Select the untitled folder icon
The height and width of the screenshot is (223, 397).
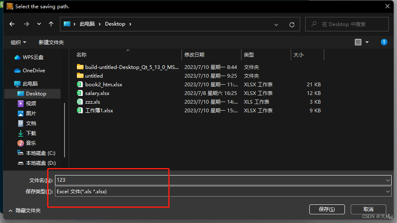coord(80,76)
